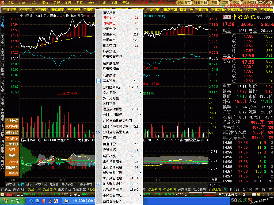
Task: Click the red-green index indicator boxes in the status bar
Action: pos(203,194)
